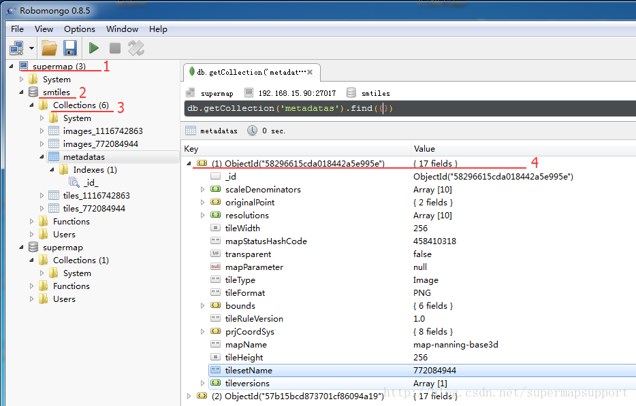Click the Key column header

[296, 149]
